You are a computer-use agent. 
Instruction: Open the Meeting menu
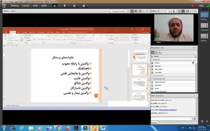coord(15,6)
